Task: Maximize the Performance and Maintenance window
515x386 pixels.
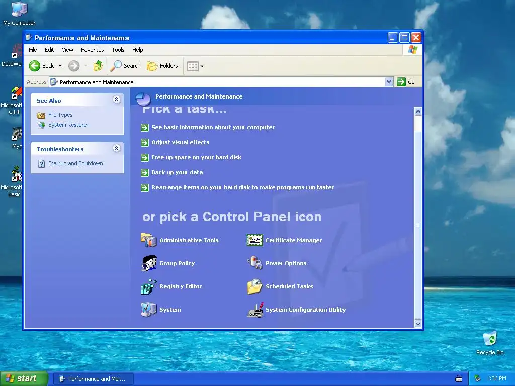Action: pos(404,38)
